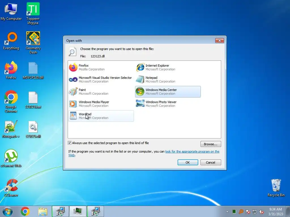Select 123123.bat file on desktop
Screen dimensions: 290x217
(33, 100)
